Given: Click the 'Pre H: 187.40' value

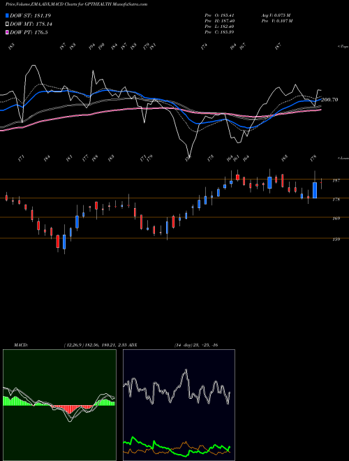Looking at the screenshot, I should [219, 20].
